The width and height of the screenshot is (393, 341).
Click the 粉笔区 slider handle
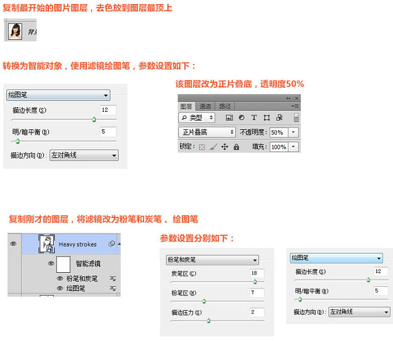coord(204,301)
